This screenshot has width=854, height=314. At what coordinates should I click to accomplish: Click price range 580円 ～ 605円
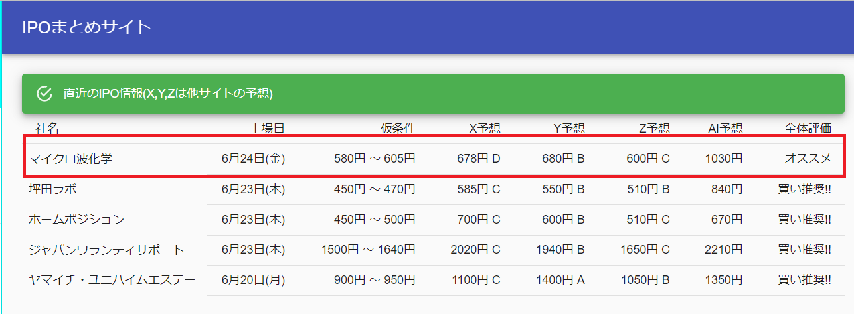pos(375,159)
